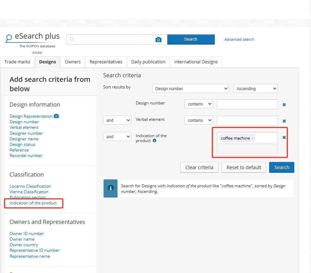Open the Advanced search link

coord(239,39)
